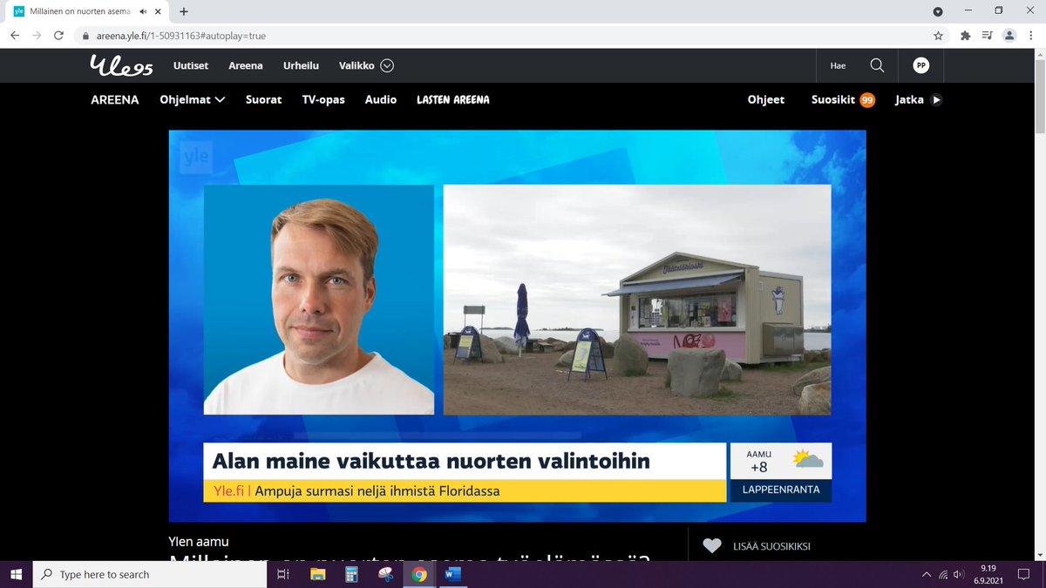Open the Uutiset section
The height and width of the screenshot is (588, 1046).
click(191, 66)
